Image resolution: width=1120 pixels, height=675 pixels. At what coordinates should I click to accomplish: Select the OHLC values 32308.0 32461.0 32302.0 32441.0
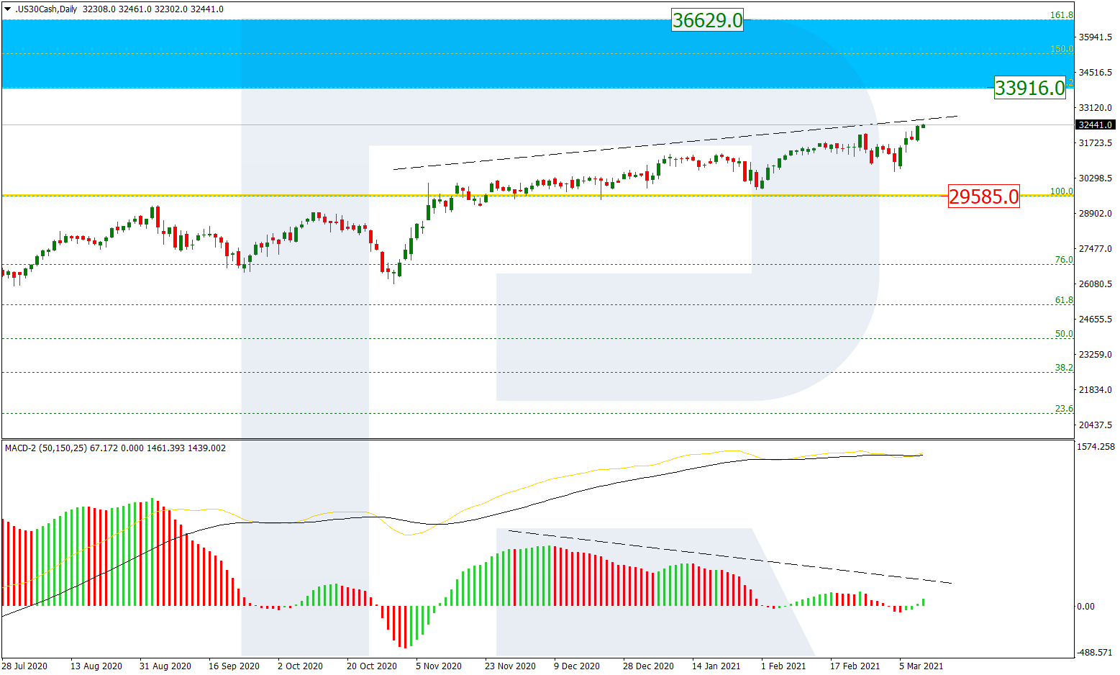[x=153, y=9]
